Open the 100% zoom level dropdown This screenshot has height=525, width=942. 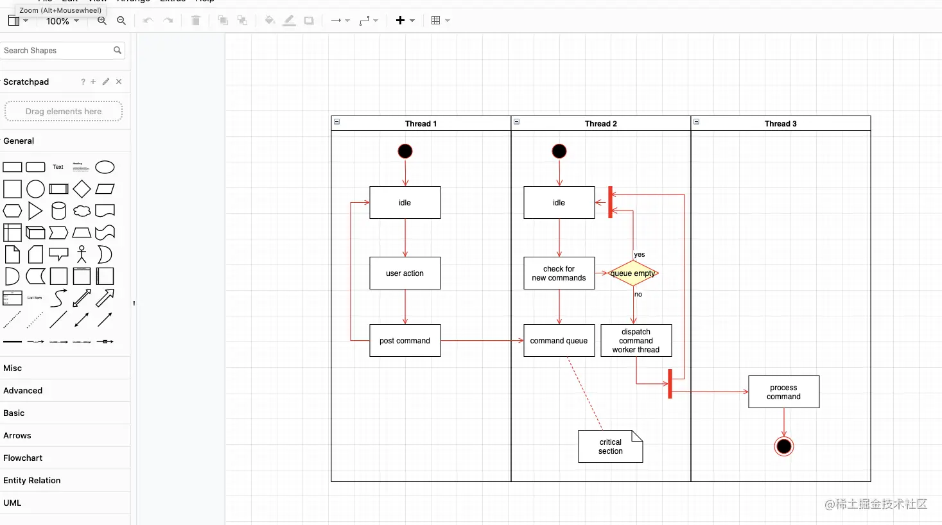coord(62,21)
